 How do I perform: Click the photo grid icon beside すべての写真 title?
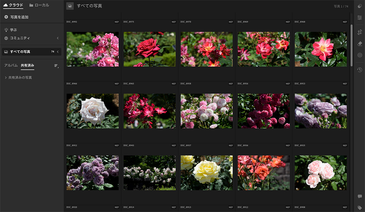[x=70, y=6]
